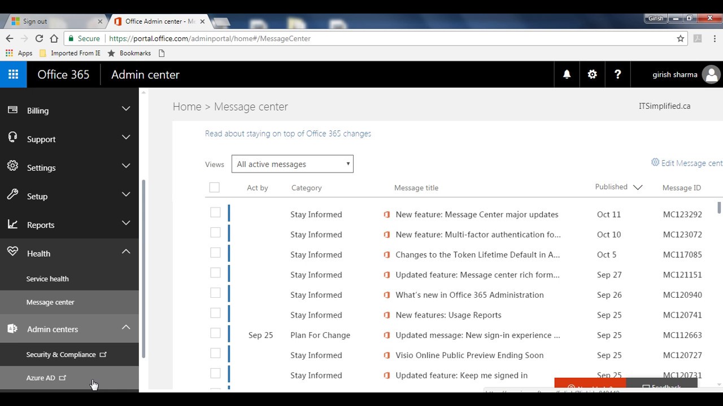Open the Office 365 app launcher waffle
The image size is (723, 406).
(13, 74)
